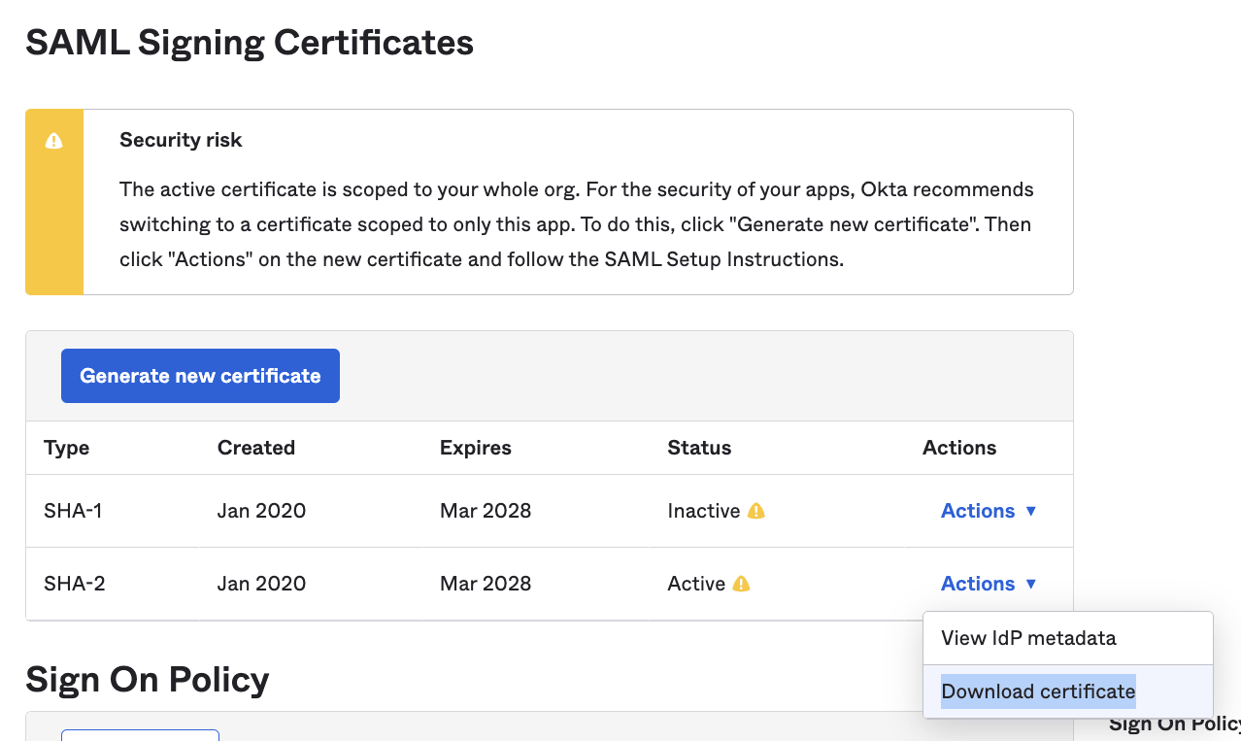Click the warning icon in Security risk banner
Viewport: 1241px width, 741px height.
54,141
